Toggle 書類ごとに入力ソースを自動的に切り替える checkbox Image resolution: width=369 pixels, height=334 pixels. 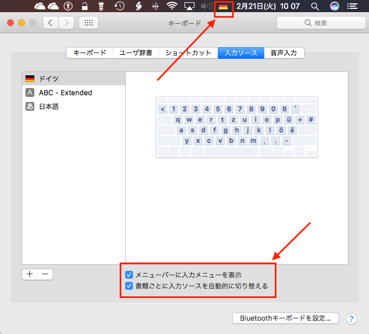(129, 286)
